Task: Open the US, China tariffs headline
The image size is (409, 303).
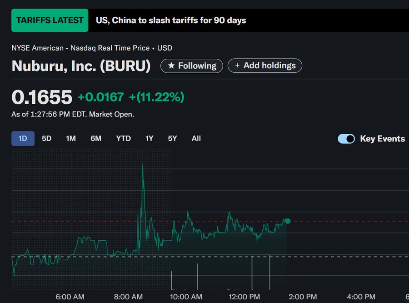Action: tap(171, 20)
